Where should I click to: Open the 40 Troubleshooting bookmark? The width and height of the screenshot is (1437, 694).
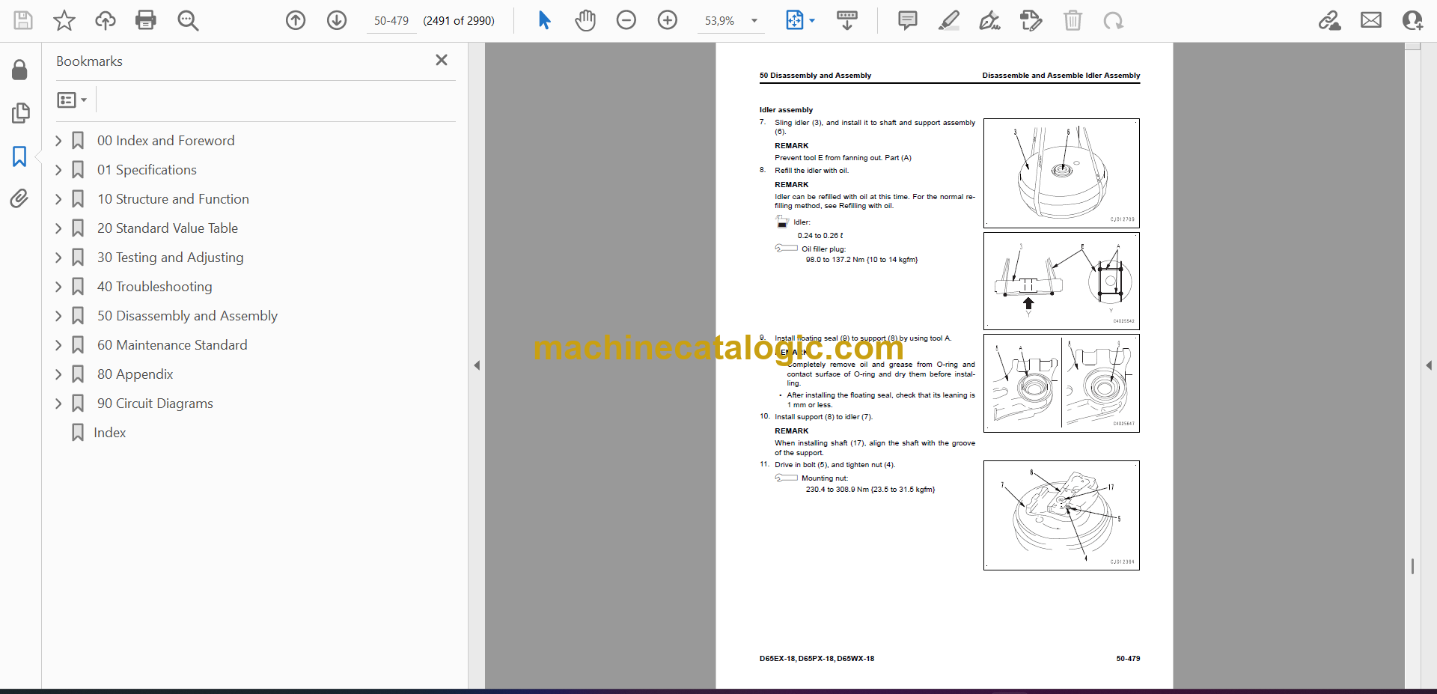[x=154, y=287]
